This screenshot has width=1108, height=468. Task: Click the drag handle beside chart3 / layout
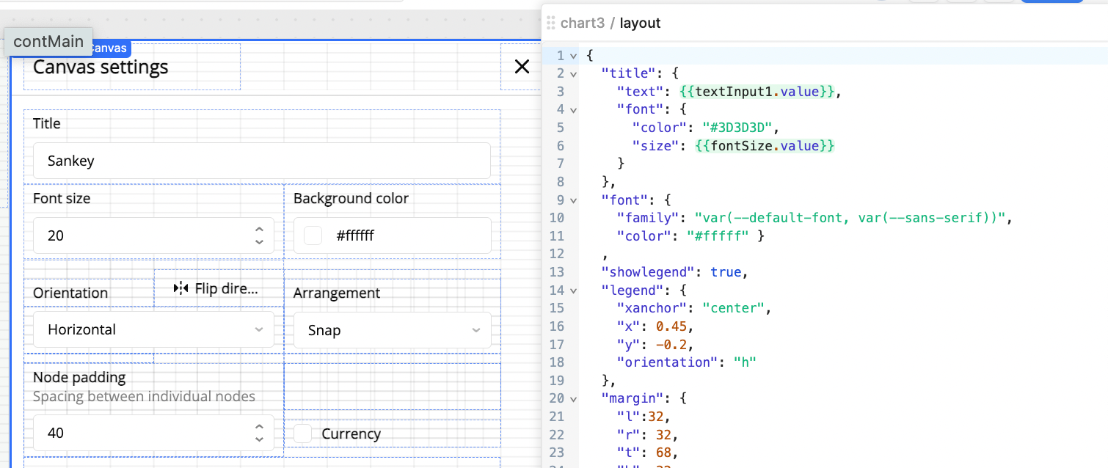[550, 23]
